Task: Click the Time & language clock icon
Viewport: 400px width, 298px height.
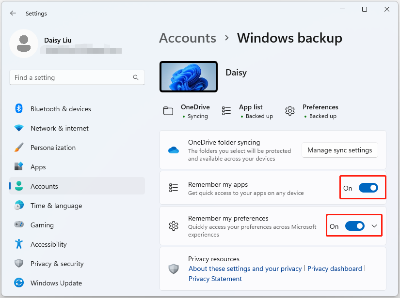Action: [x=19, y=206]
